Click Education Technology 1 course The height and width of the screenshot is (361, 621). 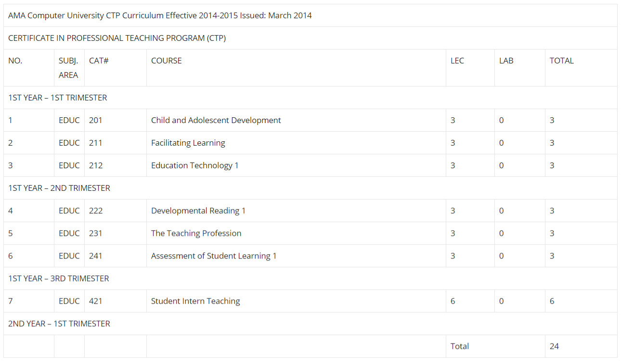(195, 165)
